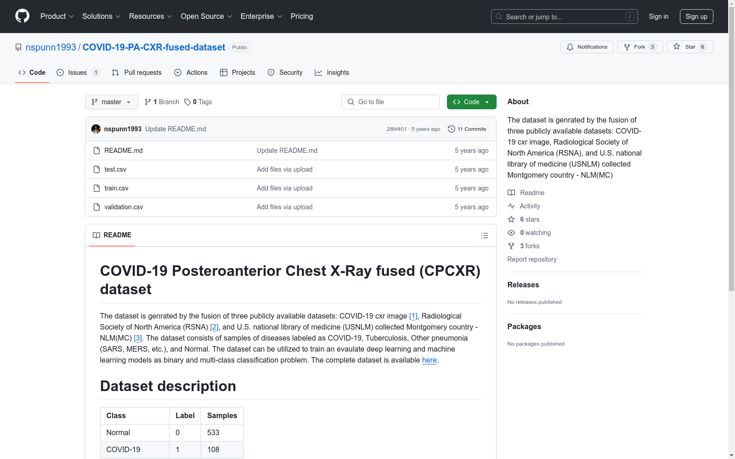Click the 'here' complete dataset link
This screenshot has width=735, height=459.
click(430, 360)
